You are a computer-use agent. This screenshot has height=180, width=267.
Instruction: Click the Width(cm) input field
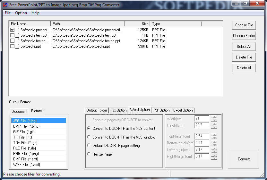click(x=202, y=118)
